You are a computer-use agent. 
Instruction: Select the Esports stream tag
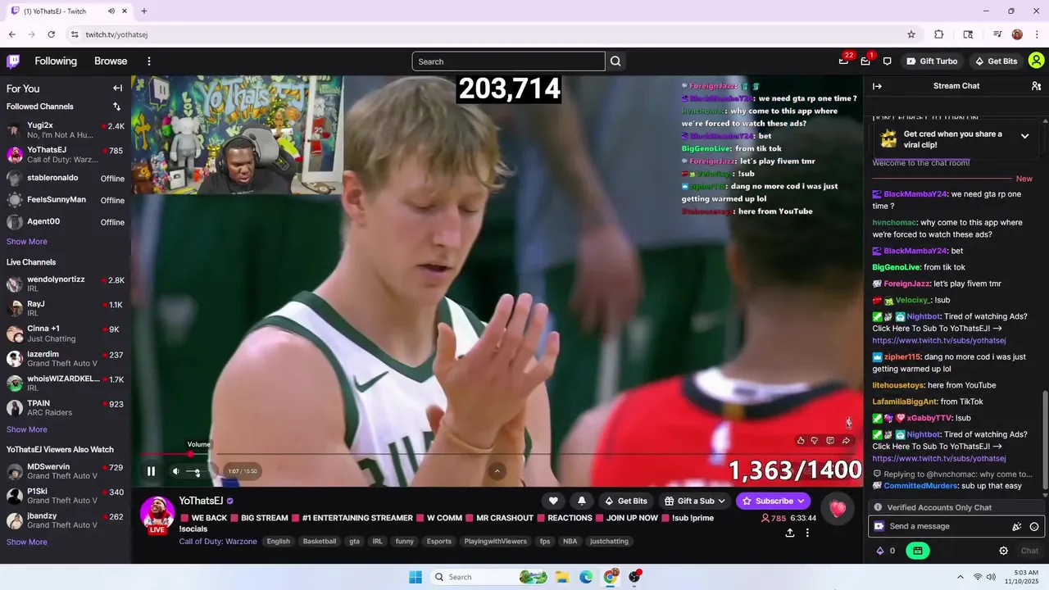pos(439,542)
